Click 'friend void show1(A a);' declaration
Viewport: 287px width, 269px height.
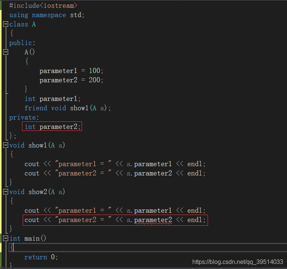click(68, 108)
